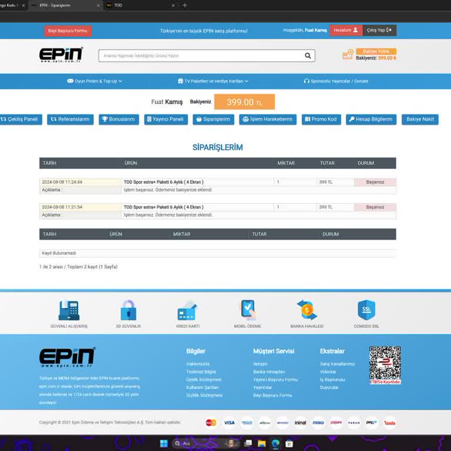Image resolution: width=451 pixels, height=451 pixels.
Task: Open Satış Kanallarımız footer link
Action: coord(338,364)
